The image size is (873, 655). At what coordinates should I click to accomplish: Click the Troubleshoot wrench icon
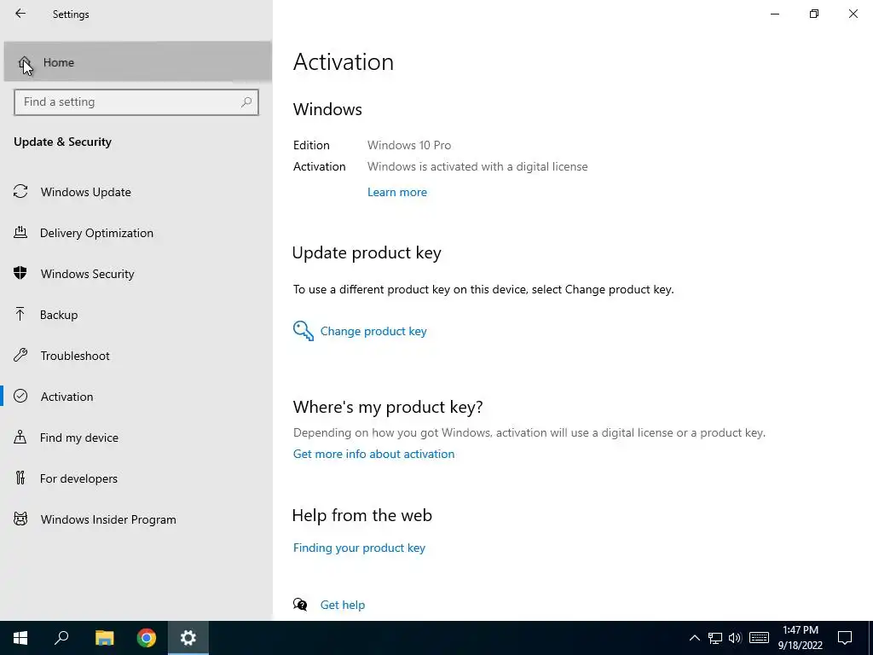[x=20, y=356]
